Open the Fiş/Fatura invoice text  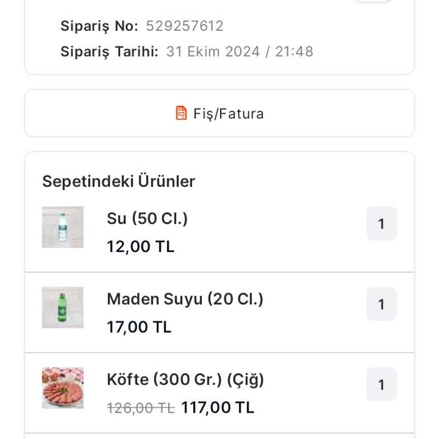[x=228, y=114]
